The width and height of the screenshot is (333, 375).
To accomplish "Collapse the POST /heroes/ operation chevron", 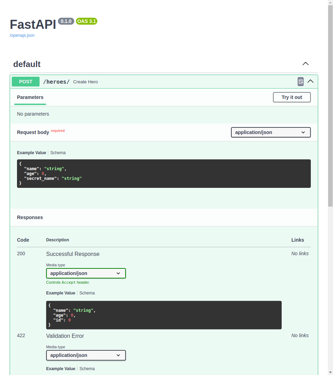I will pos(310,82).
